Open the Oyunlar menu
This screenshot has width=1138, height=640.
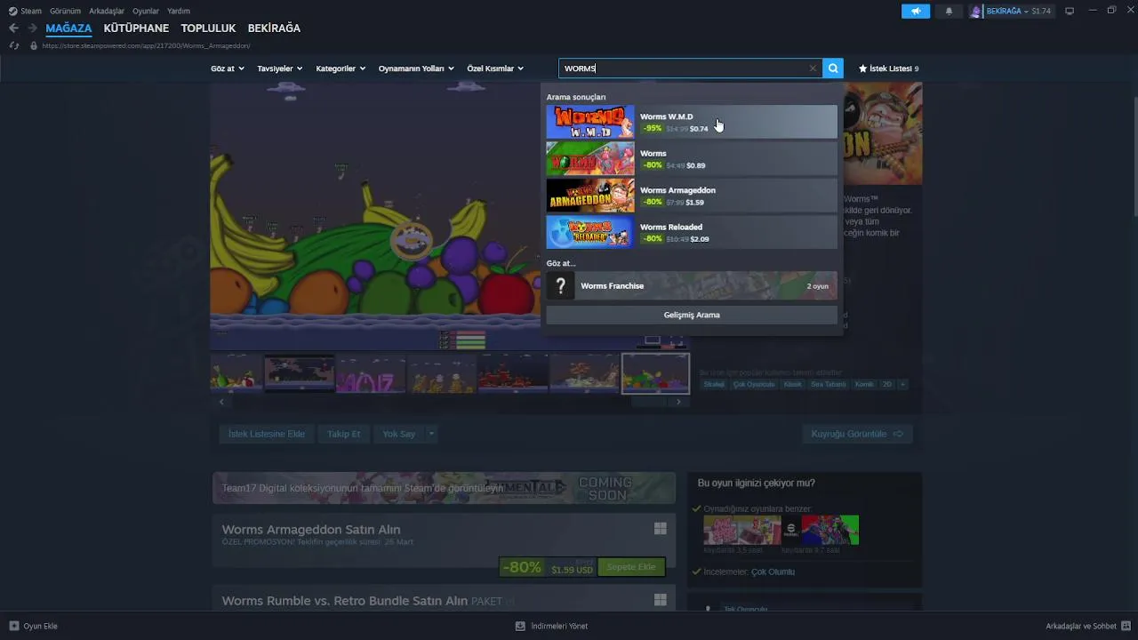point(146,11)
